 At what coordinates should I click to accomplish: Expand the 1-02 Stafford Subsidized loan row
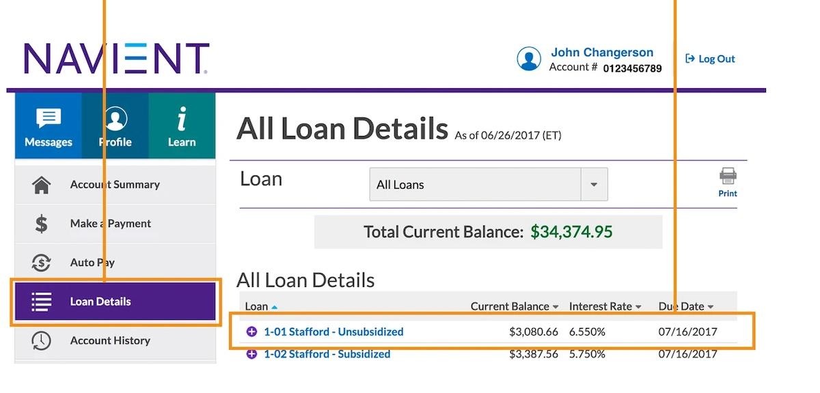tap(251, 354)
